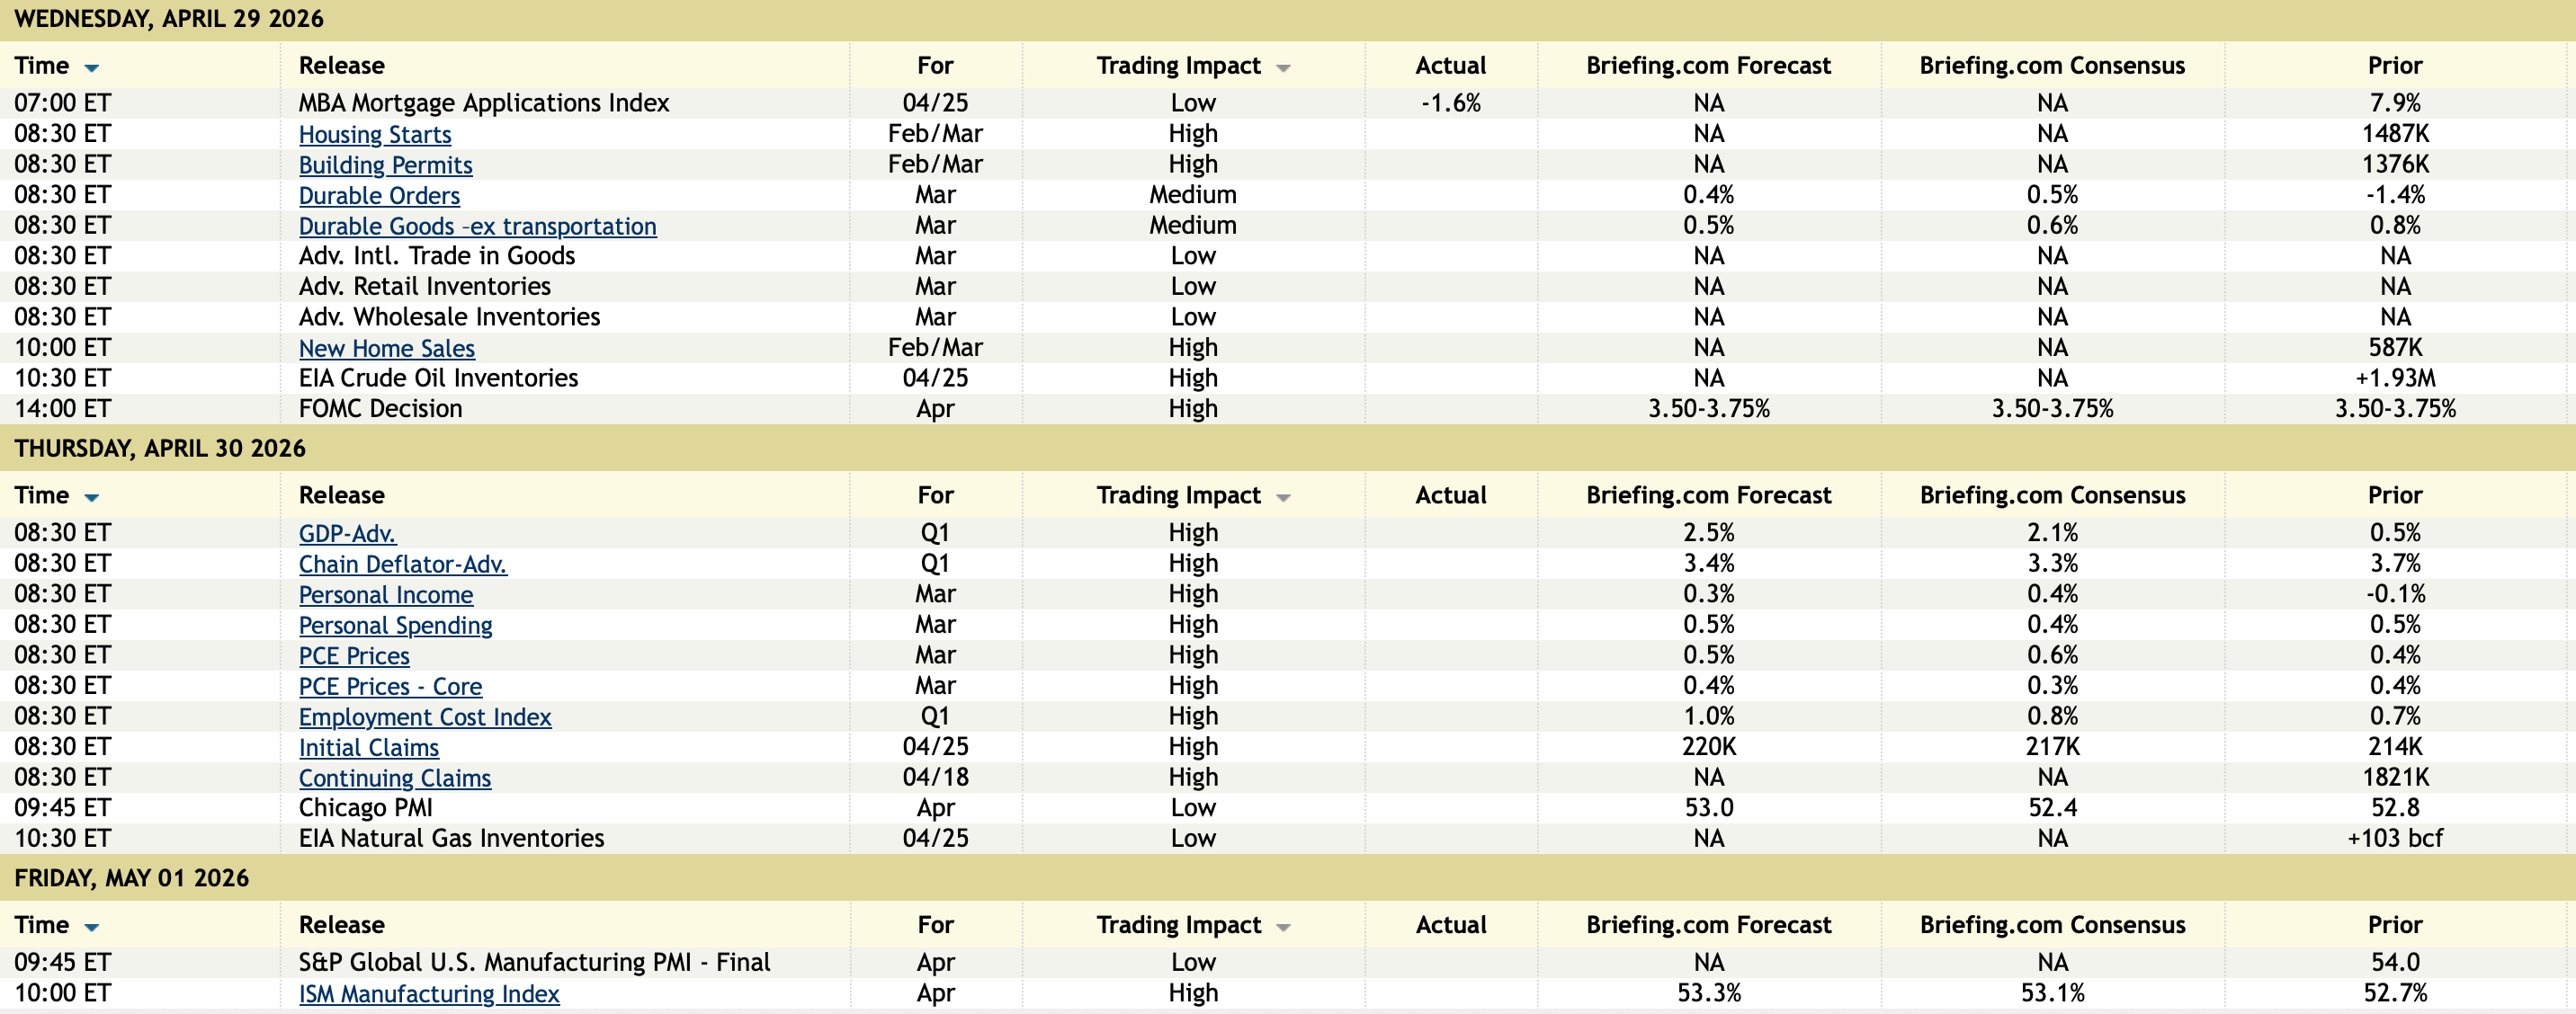Open the Personal Spending link
Viewport: 2576px width, 1014px height.
point(395,625)
